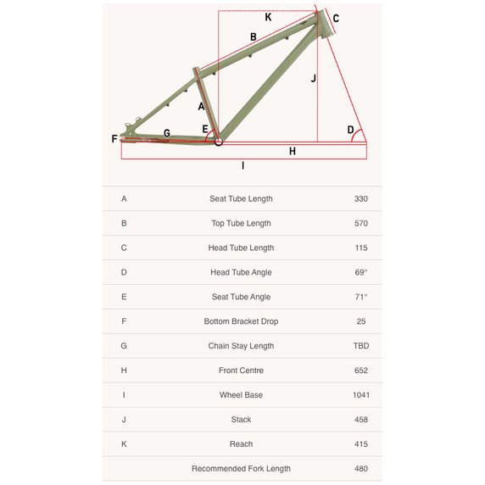Screen dimensions: 485x485
Task: Select the Bottom Bracket Drop row
Action: (x=242, y=321)
